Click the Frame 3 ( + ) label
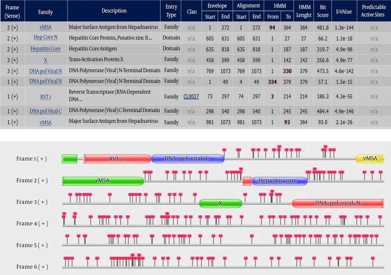This screenshot has height=275, width=391. (x=32, y=202)
